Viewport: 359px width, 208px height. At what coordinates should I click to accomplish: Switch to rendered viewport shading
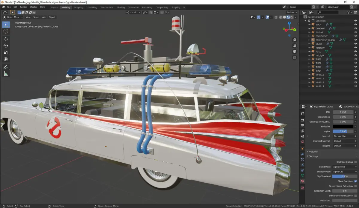pyautogui.click(x=292, y=17)
